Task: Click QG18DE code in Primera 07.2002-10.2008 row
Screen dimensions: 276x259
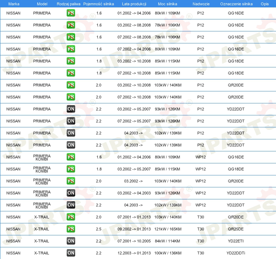Action: [x=236, y=73]
